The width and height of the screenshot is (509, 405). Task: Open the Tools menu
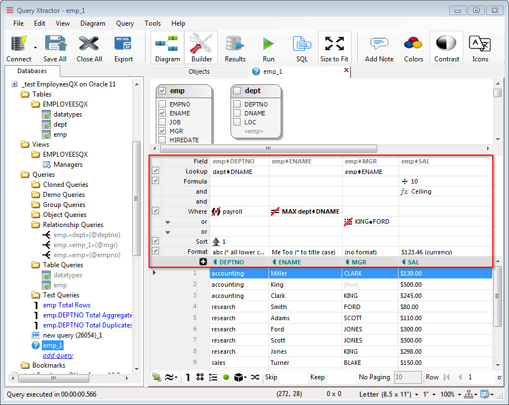point(152,23)
